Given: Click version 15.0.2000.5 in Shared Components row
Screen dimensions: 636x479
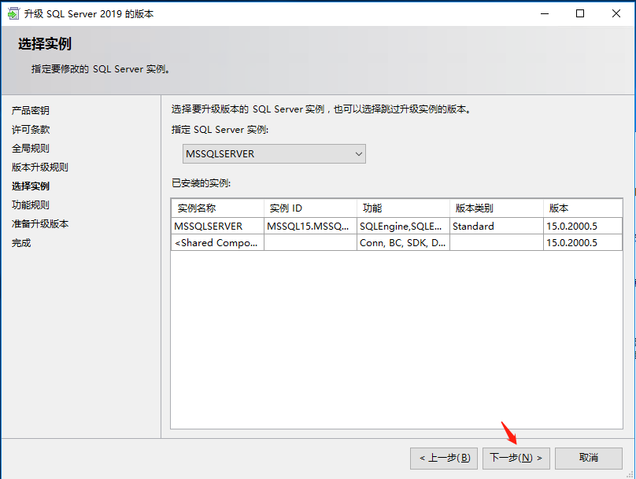Looking at the screenshot, I should (582, 243).
